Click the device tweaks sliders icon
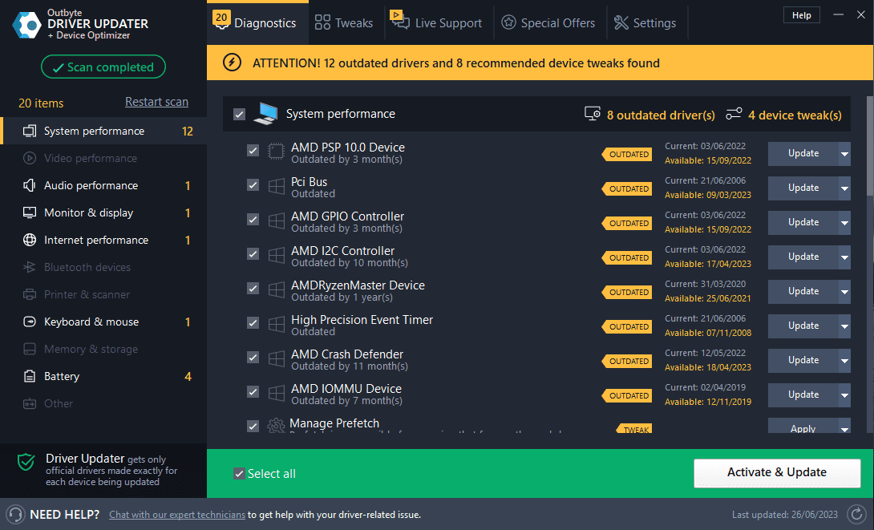The image size is (874, 530). (734, 114)
